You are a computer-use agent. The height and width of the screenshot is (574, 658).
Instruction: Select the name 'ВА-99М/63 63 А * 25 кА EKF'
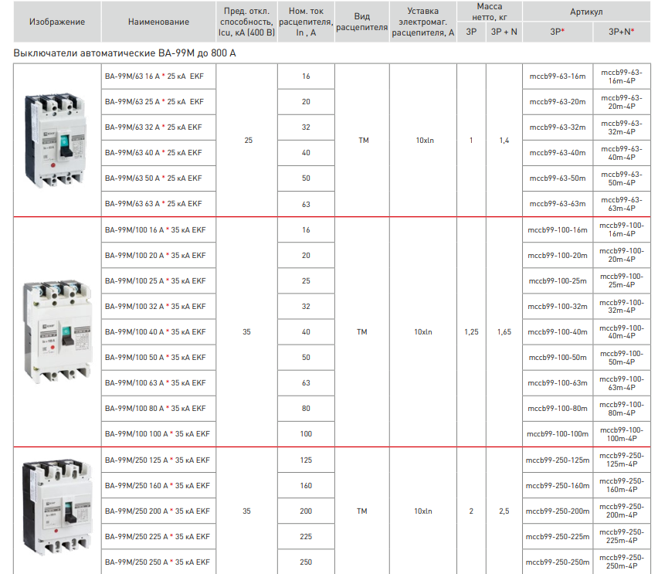(x=154, y=204)
